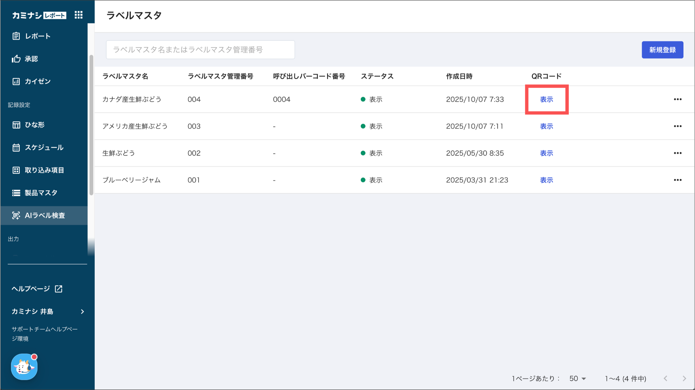Open the items-per-page 50 dropdown
The image size is (695, 390).
578,378
